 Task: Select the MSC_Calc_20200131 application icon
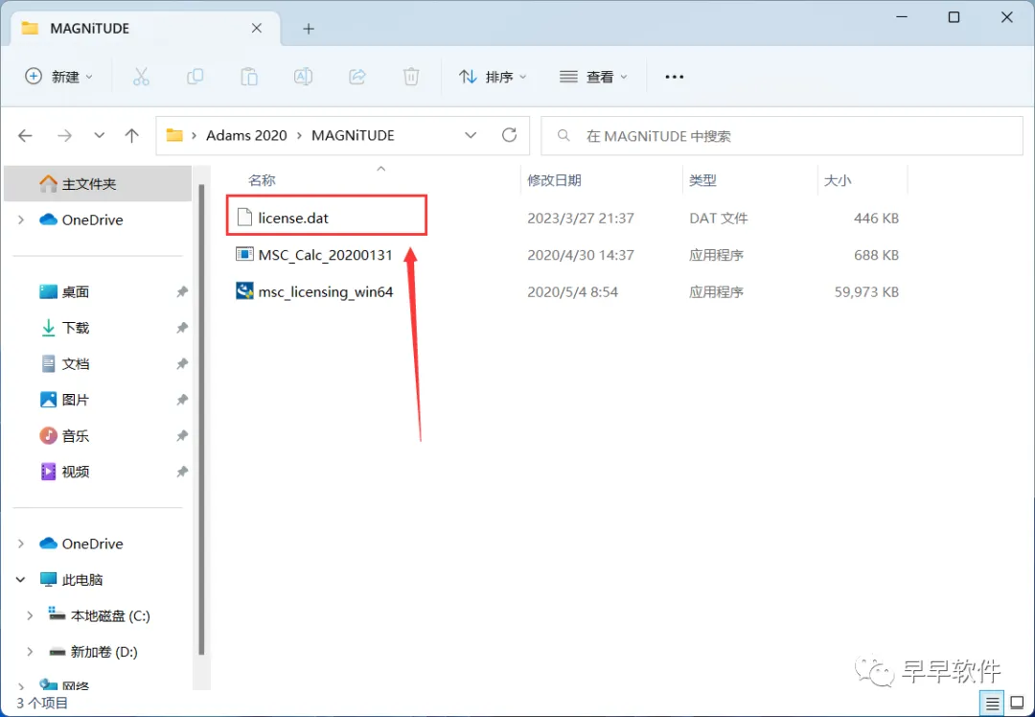(x=244, y=254)
